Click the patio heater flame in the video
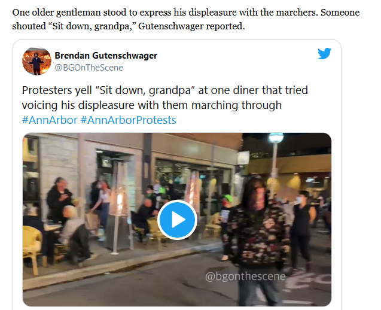The width and height of the screenshot is (381, 310). 119,202
